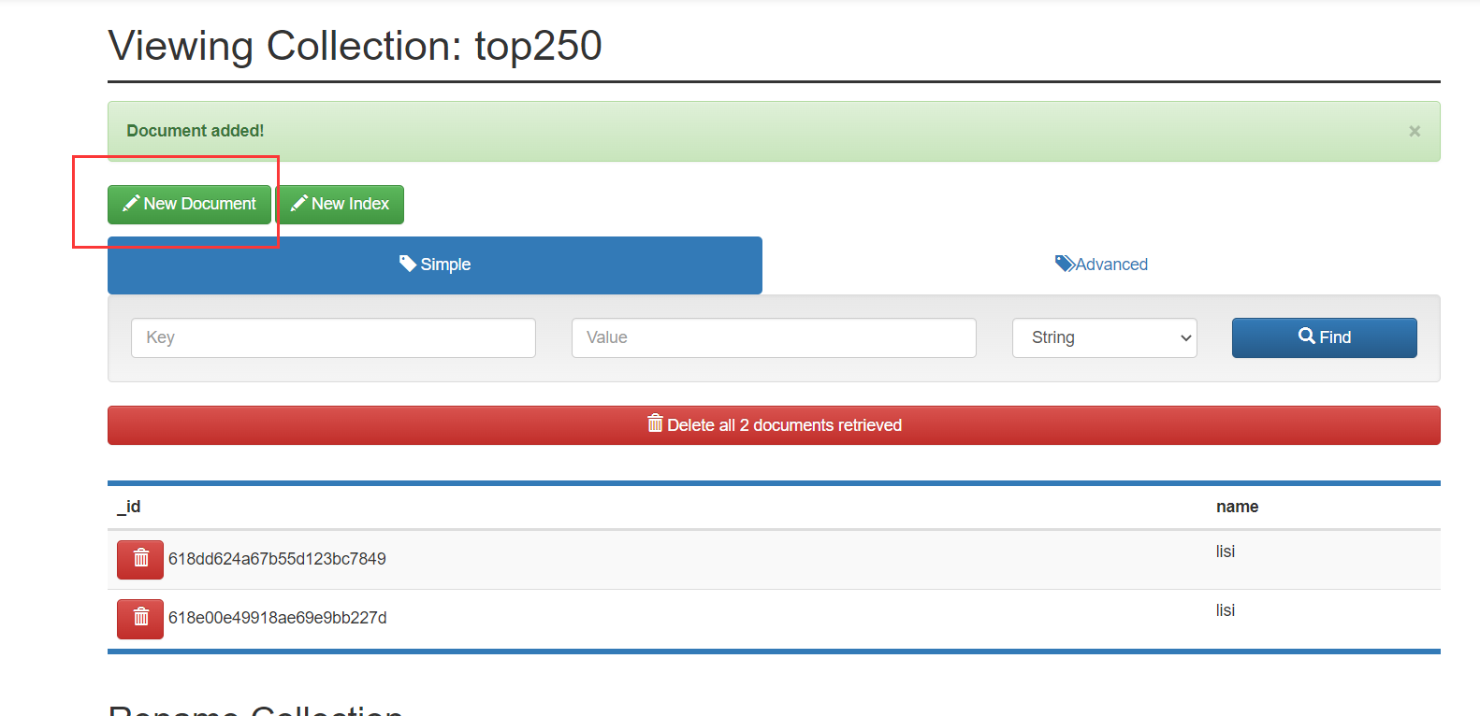Click the 'lisi' name in the first row
The height and width of the screenshot is (716, 1480).
point(1226,551)
